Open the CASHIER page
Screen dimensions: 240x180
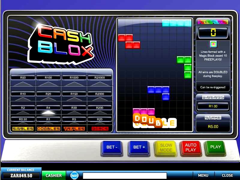[x=54, y=175]
